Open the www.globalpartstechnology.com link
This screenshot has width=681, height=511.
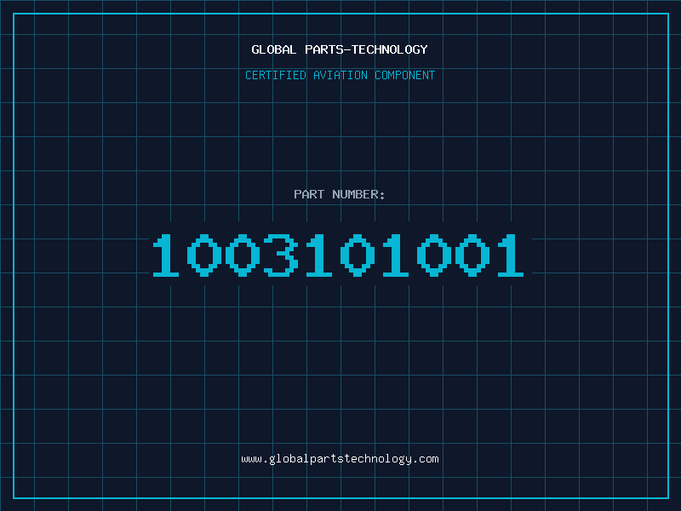pyautogui.click(x=340, y=459)
